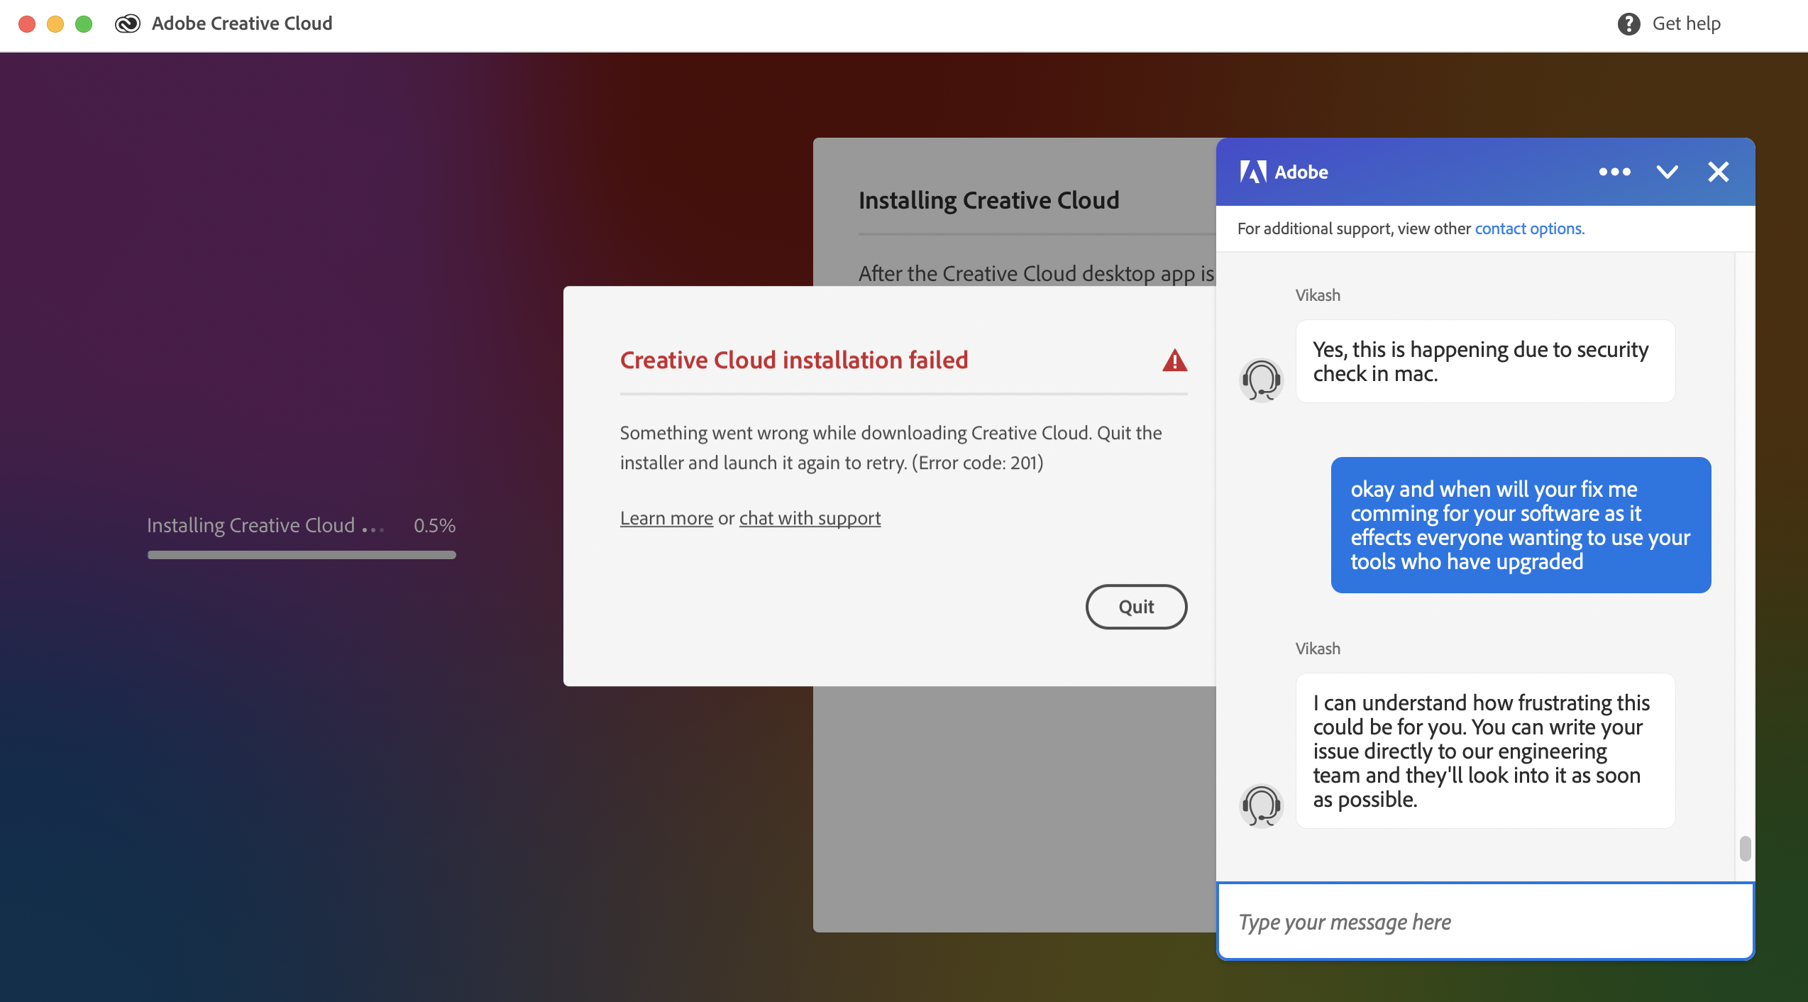Click Vikash's lower headset avatar
Screen dimensions: 1808x1002
coord(1261,805)
